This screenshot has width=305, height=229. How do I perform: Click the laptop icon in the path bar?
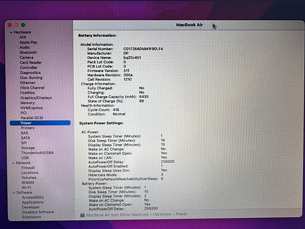(82, 215)
